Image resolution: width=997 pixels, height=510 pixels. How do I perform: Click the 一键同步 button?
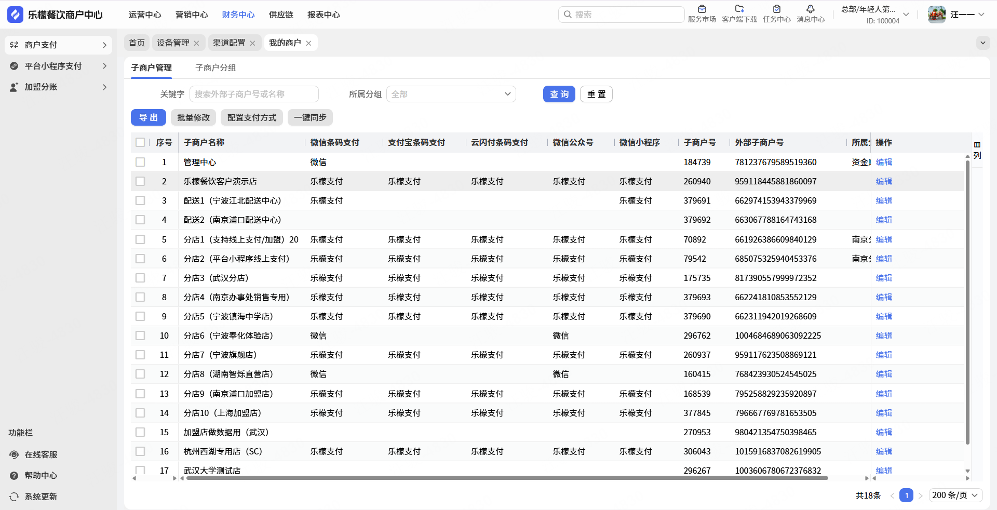click(310, 117)
